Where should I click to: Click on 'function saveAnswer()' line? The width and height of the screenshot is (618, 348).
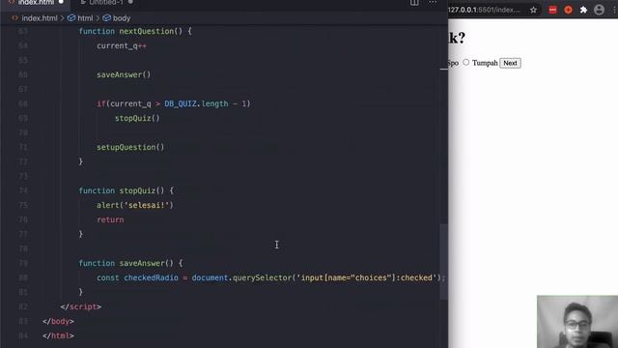click(131, 263)
